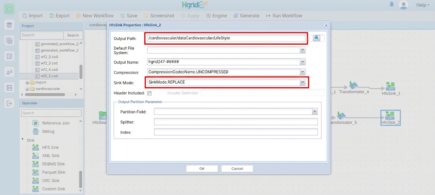Create a New Workflow from toolbar
This screenshot has width=435, height=195.
[95, 16]
